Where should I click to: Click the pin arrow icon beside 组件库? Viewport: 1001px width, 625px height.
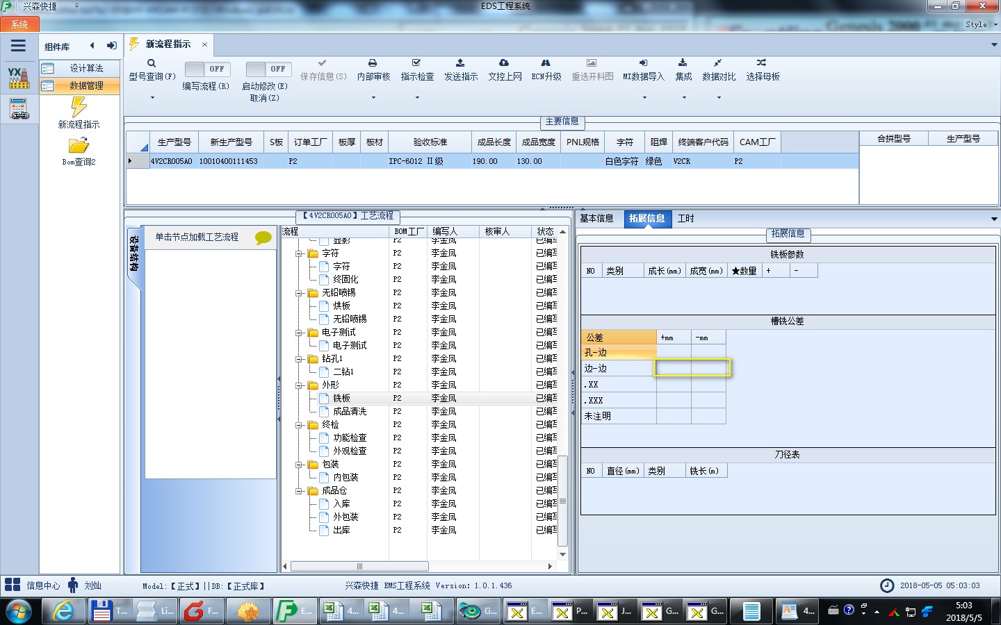111,46
